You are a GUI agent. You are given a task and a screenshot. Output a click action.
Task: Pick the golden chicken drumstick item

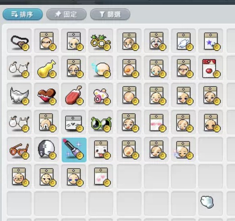[46, 68]
